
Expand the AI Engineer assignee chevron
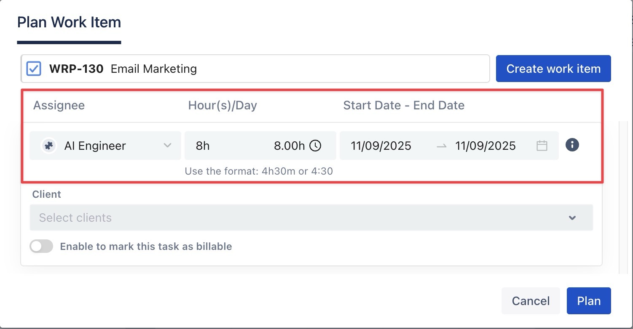167,146
